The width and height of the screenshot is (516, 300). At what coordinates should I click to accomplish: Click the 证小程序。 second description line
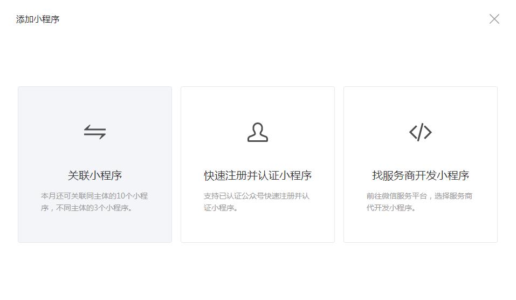[x=221, y=208]
